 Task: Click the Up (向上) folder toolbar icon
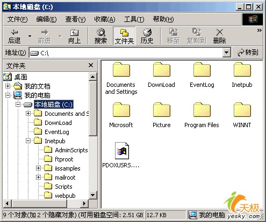click(x=74, y=36)
